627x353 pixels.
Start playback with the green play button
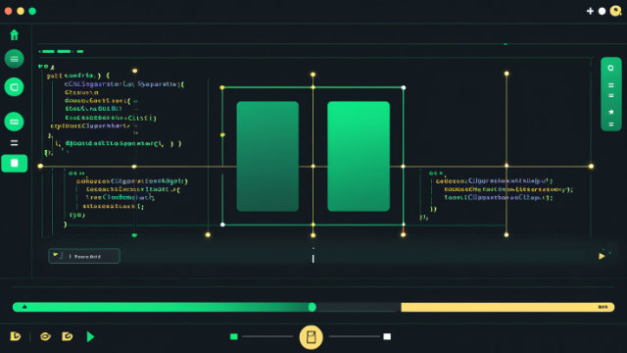[90, 336]
